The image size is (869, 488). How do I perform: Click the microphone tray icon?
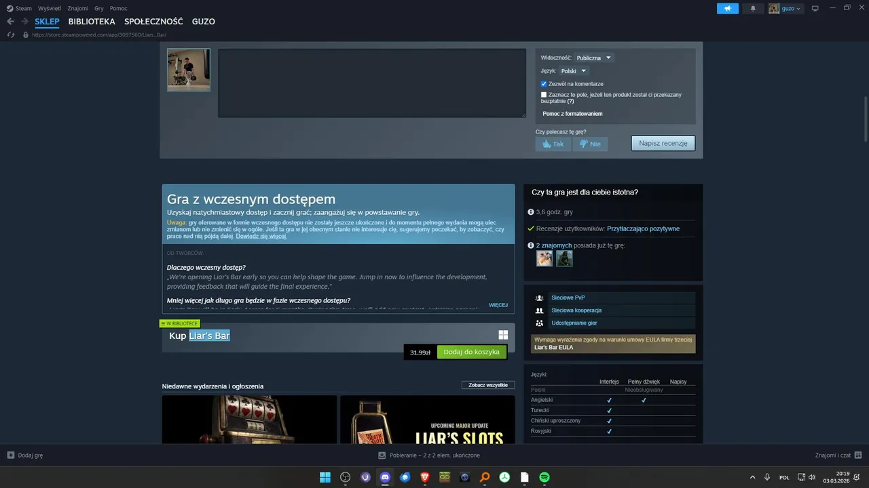(767, 477)
